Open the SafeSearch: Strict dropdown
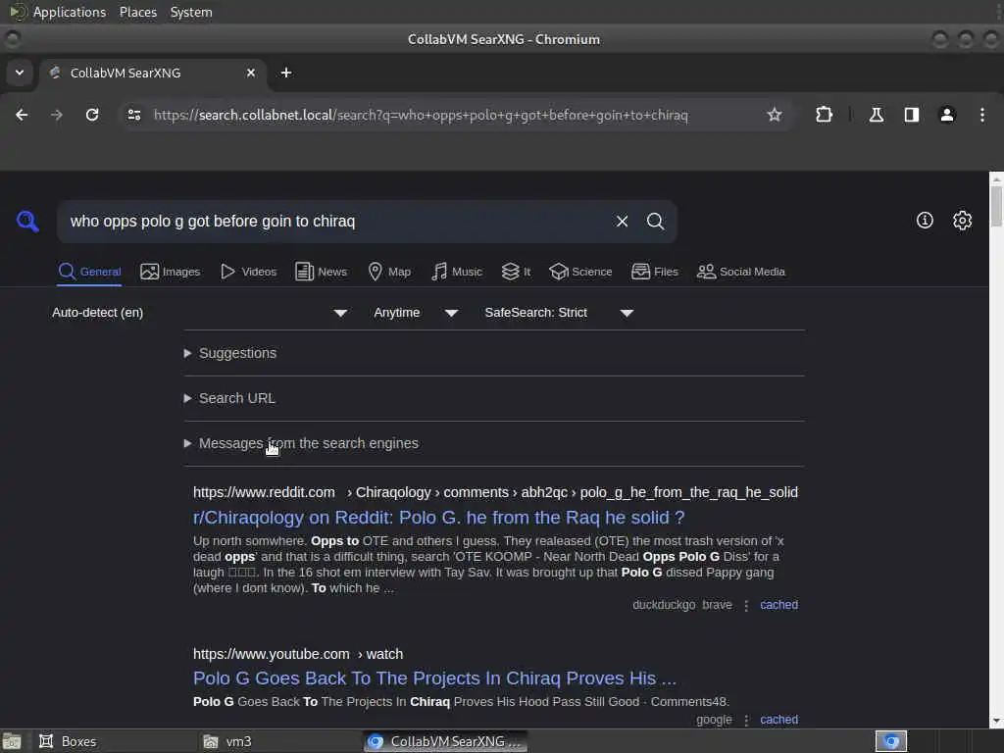The width and height of the screenshot is (1004, 753). click(558, 313)
